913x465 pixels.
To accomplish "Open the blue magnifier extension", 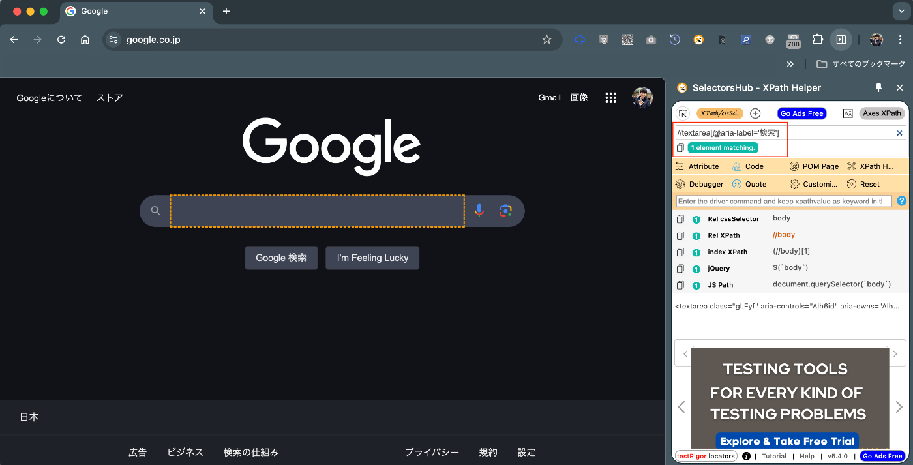I will coord(746,40).
